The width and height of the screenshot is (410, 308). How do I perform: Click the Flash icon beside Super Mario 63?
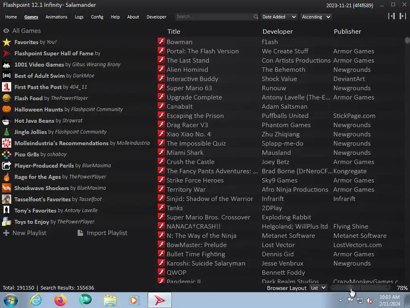161,88
